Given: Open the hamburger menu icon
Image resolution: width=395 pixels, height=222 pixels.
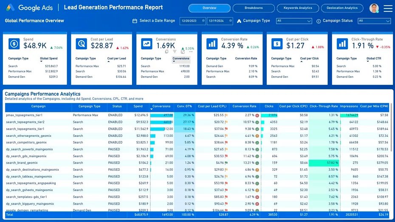Looking at the screenshot, I should (388, 8).
